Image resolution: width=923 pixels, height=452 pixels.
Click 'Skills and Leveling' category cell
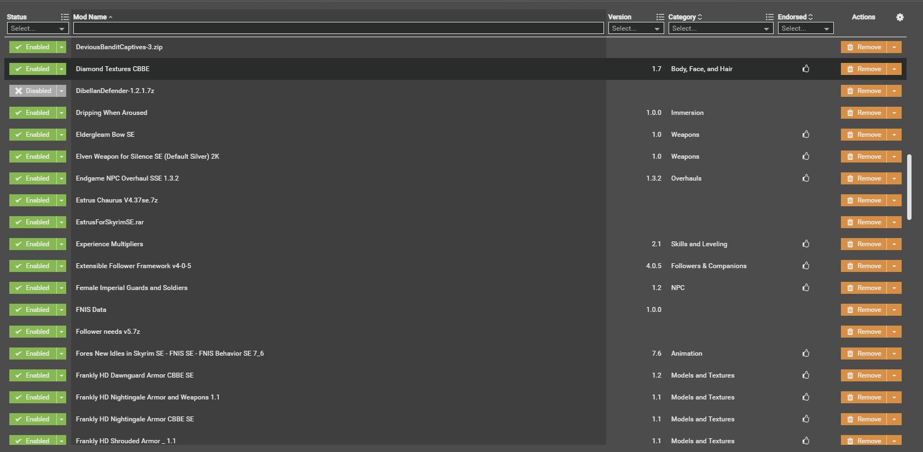pos(699,244)
